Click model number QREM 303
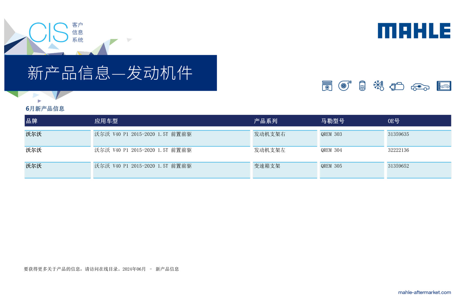This screenshot has width=452, height=295. click(x=331, y=134)
